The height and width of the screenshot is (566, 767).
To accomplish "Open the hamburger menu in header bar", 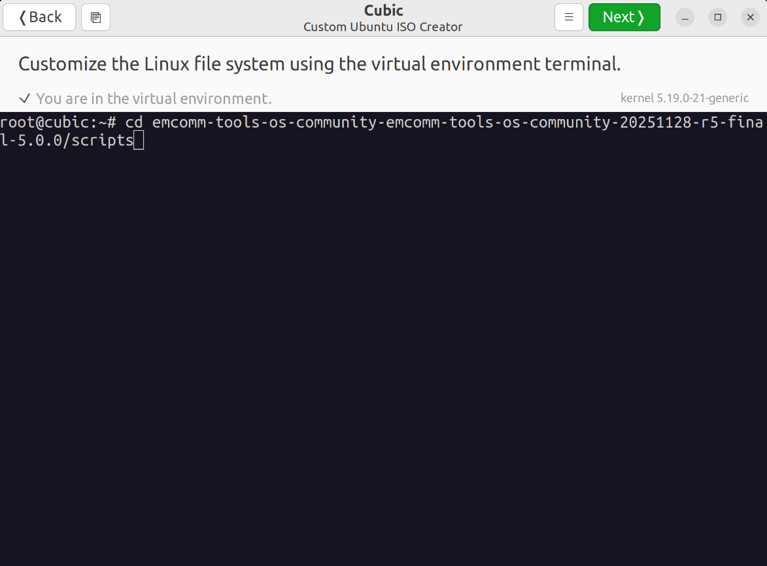I will tap(568, 18).
